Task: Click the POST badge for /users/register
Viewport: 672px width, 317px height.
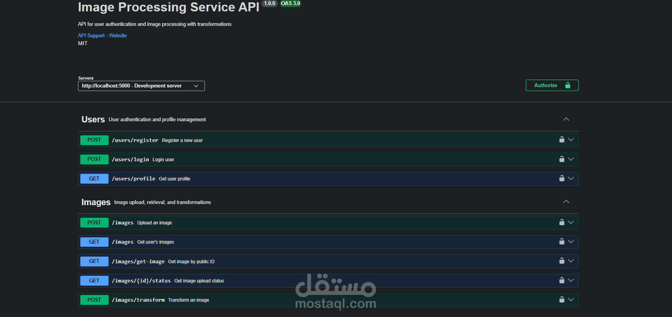Action: pyautogui.click(x=94, y=140)
